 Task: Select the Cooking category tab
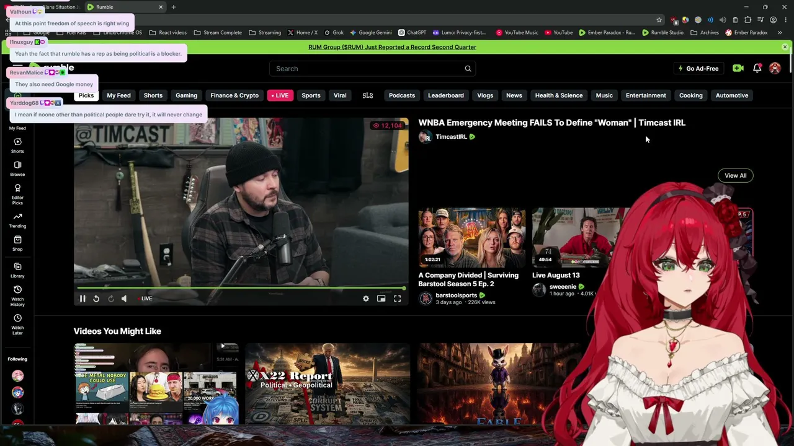(x=691, y=95)
